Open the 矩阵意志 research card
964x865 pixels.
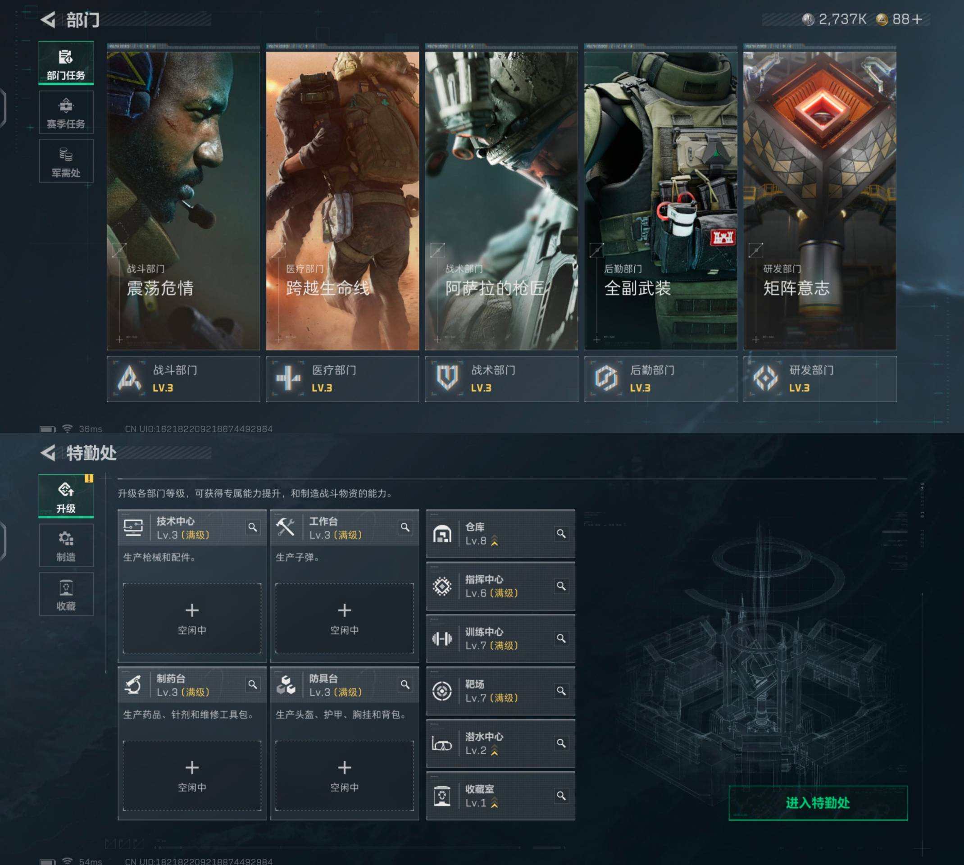tap(819, 200)
